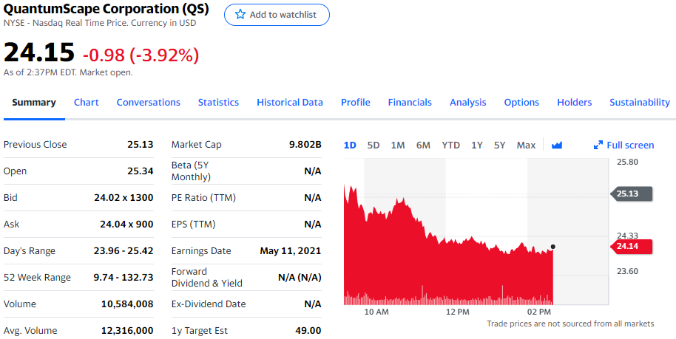The height and width of the screenshot is (339, 676).
Task: Click the Previous Close label
Action: pos(35,144)
